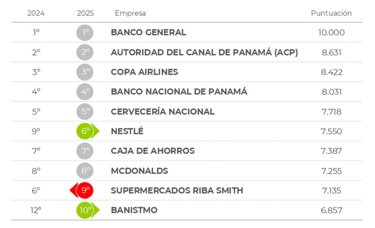Click the gray 5° rank badge
The height and width of the screenshot is (228, 375).
tap(85, 112)
